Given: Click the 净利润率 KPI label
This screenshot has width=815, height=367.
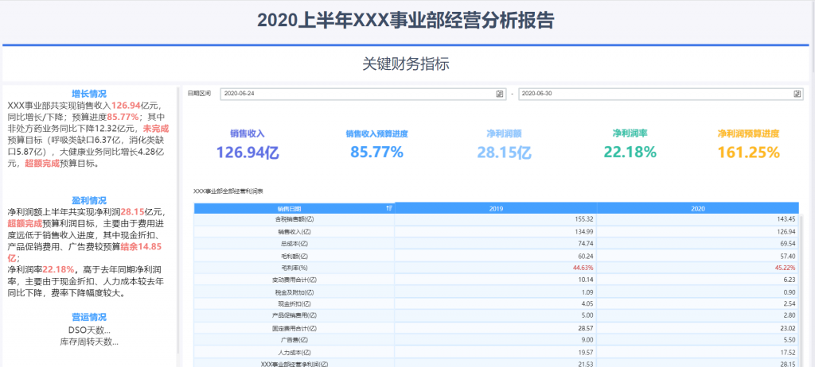Looking at the screenshot, I should click(x=630, y=133).
